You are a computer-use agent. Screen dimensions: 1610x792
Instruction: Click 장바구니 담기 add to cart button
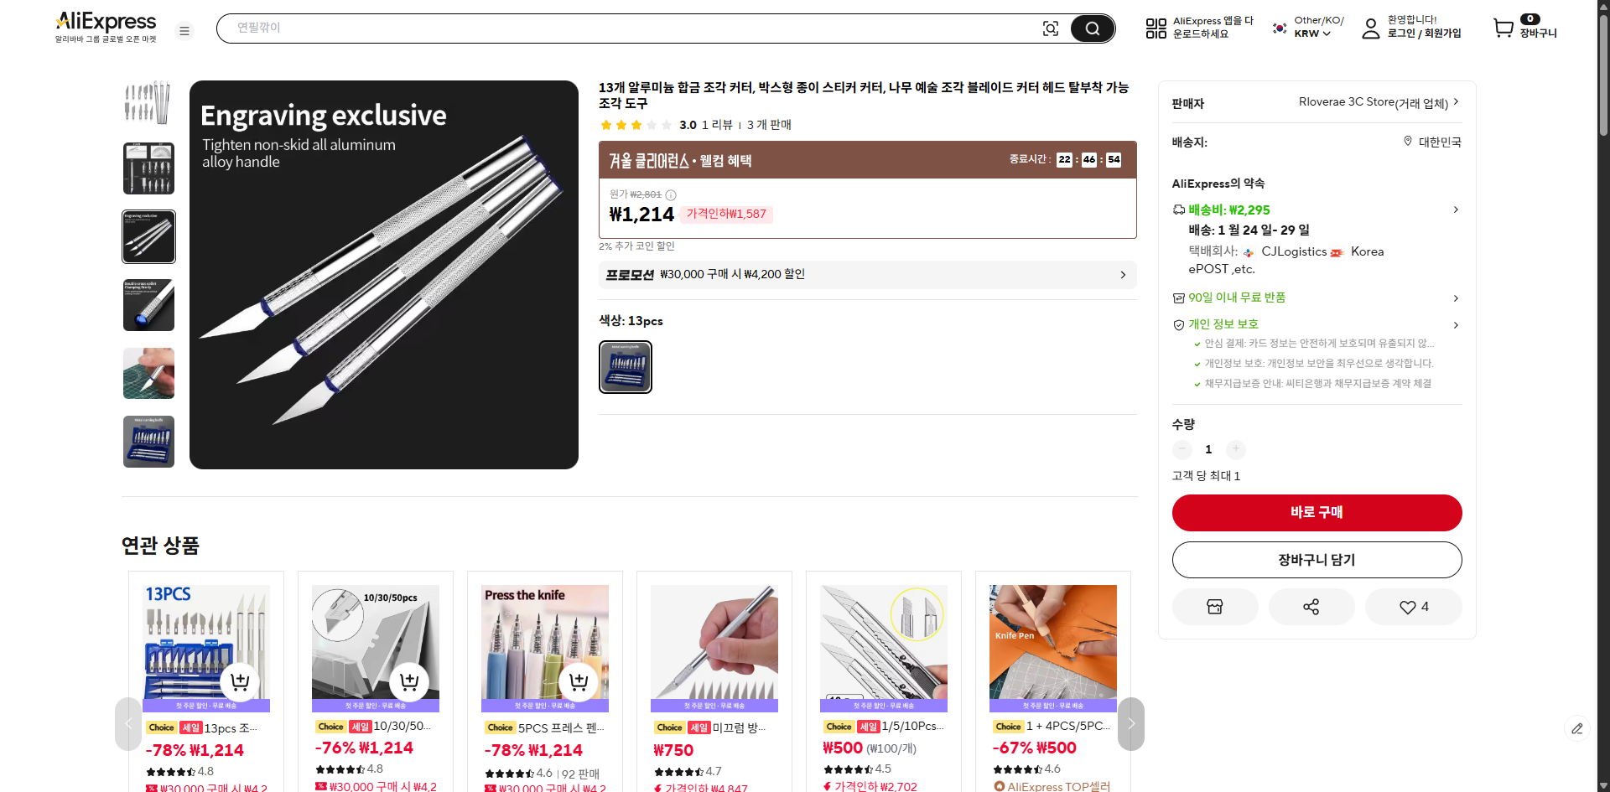pyautogui.click(x=1317, y=560)
